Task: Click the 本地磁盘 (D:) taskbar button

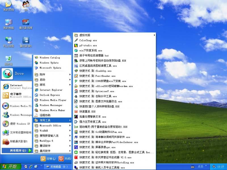Action: tap(57, 166)
